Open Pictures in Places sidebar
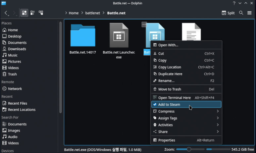Screen dimensions: 256x153 tap(29, 62)
